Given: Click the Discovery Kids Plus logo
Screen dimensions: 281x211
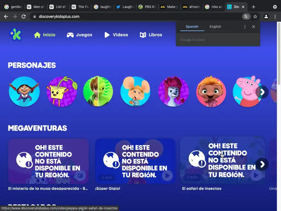Looking at the screenshot, I should [x=15, y=34].
